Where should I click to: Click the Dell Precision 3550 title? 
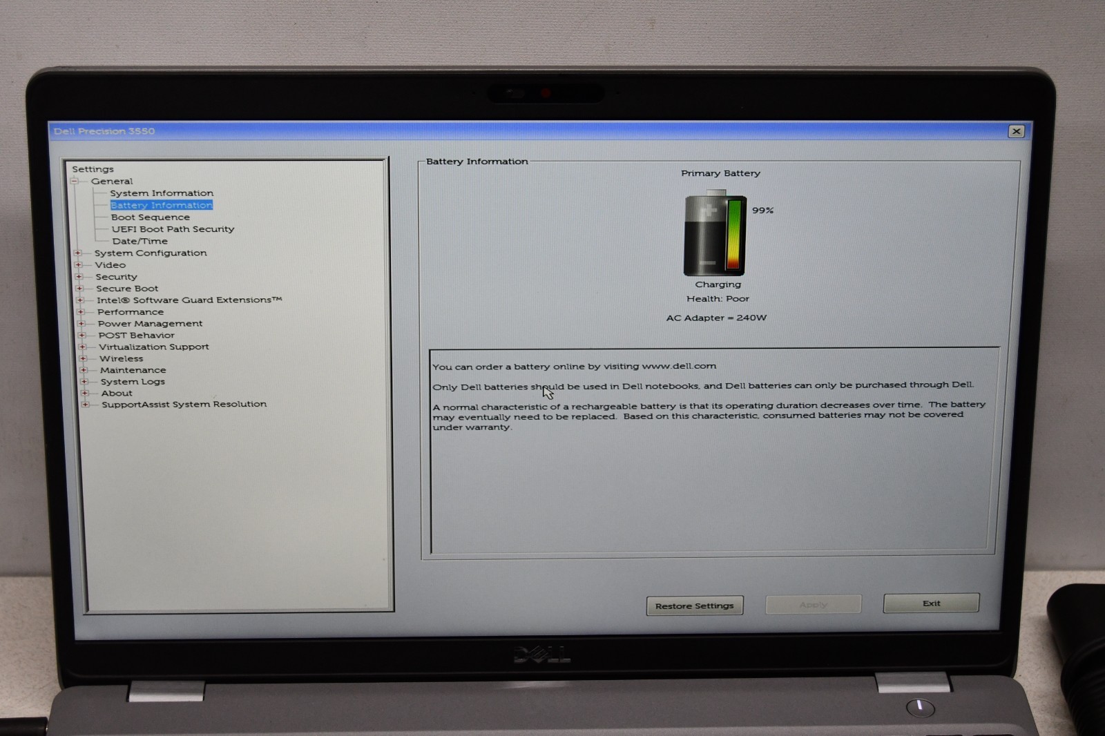104,131
